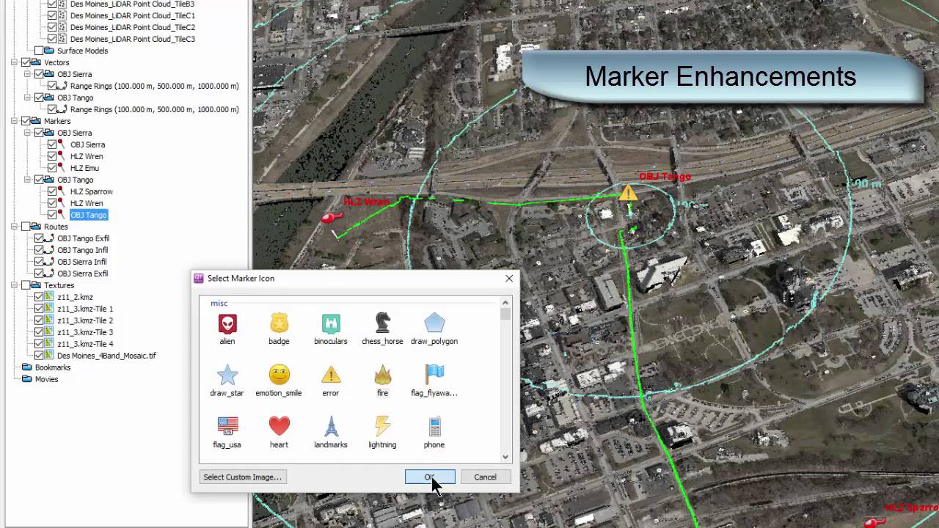
Task: Collapse OBJ Sierra under Markers
Action: click(27, 133)
